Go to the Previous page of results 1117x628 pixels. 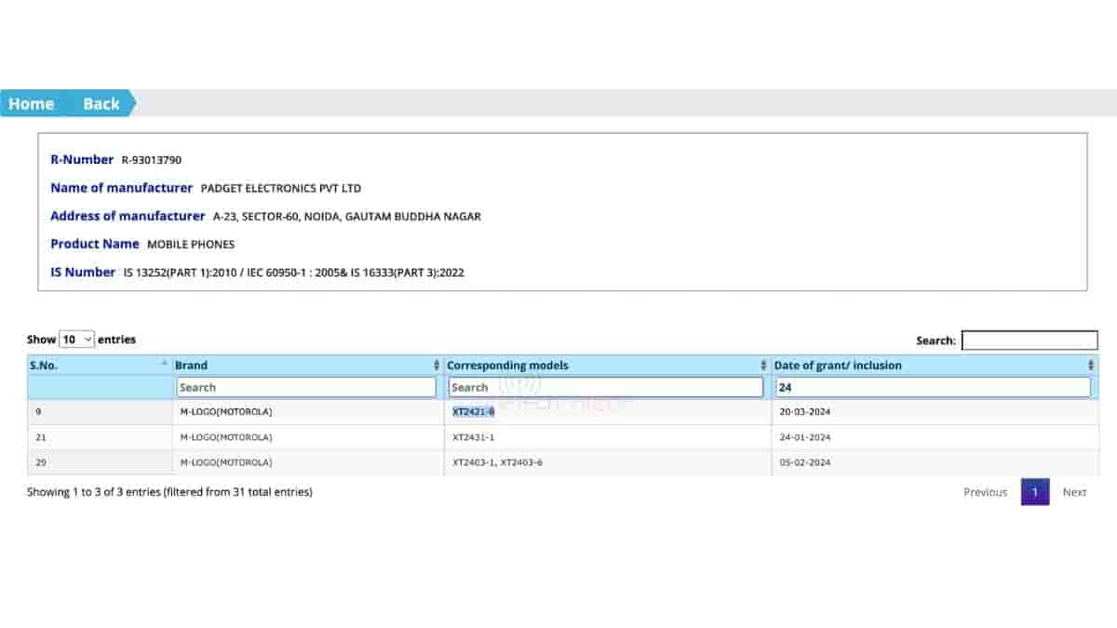point(985,492)
